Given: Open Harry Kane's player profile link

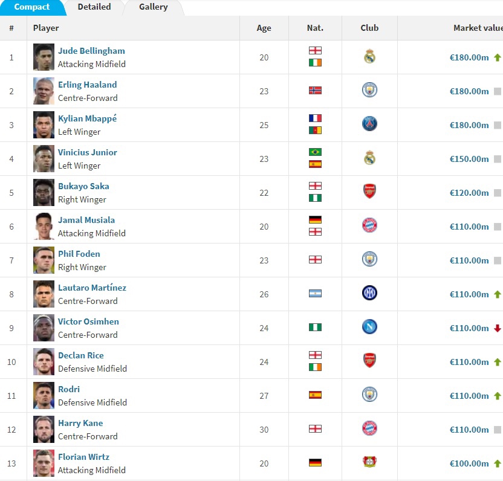Looking at the screenshot, I should click(x=80, y=423).
